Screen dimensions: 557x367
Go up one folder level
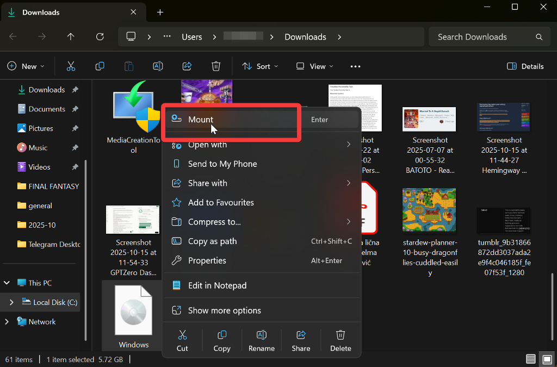pos(71,37)
